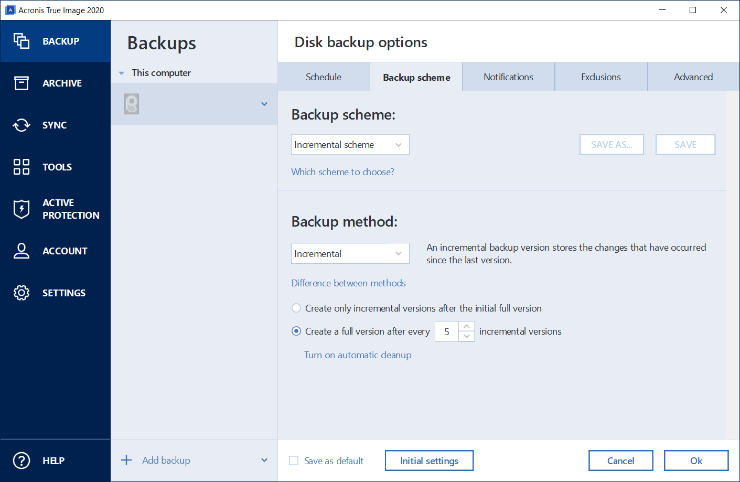Viewport: 740px width, 482px height.
Task: Maximize the Acronis True Image window
Action: click(x=693, y=10)
